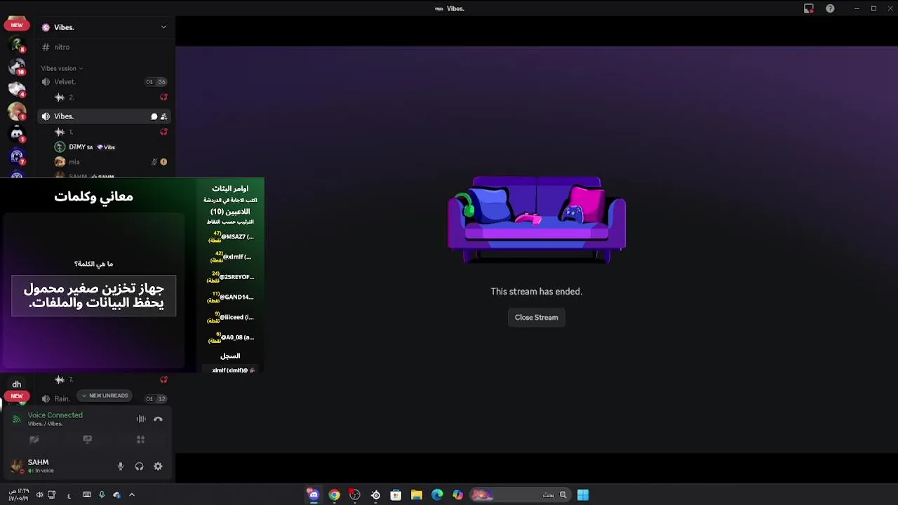Deafen with headphones icon
This screenshot has height=505, width=898.
click(x=139, y=466)
